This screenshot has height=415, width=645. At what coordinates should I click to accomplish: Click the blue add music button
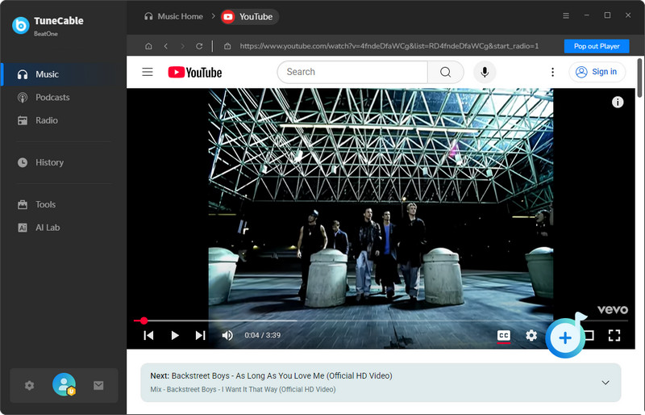pos(566,337)
